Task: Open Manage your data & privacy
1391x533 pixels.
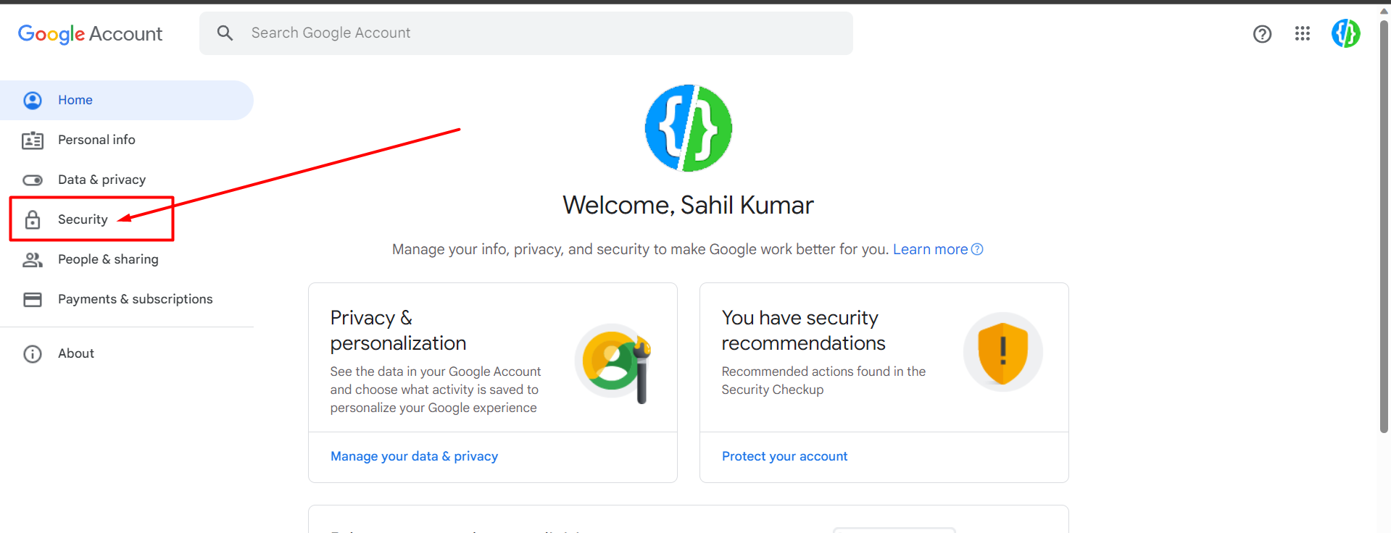Action: 414,456
